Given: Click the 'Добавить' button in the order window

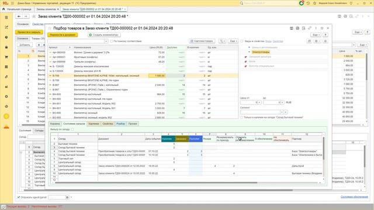Looking at the screenshot, I should point(25,45).
